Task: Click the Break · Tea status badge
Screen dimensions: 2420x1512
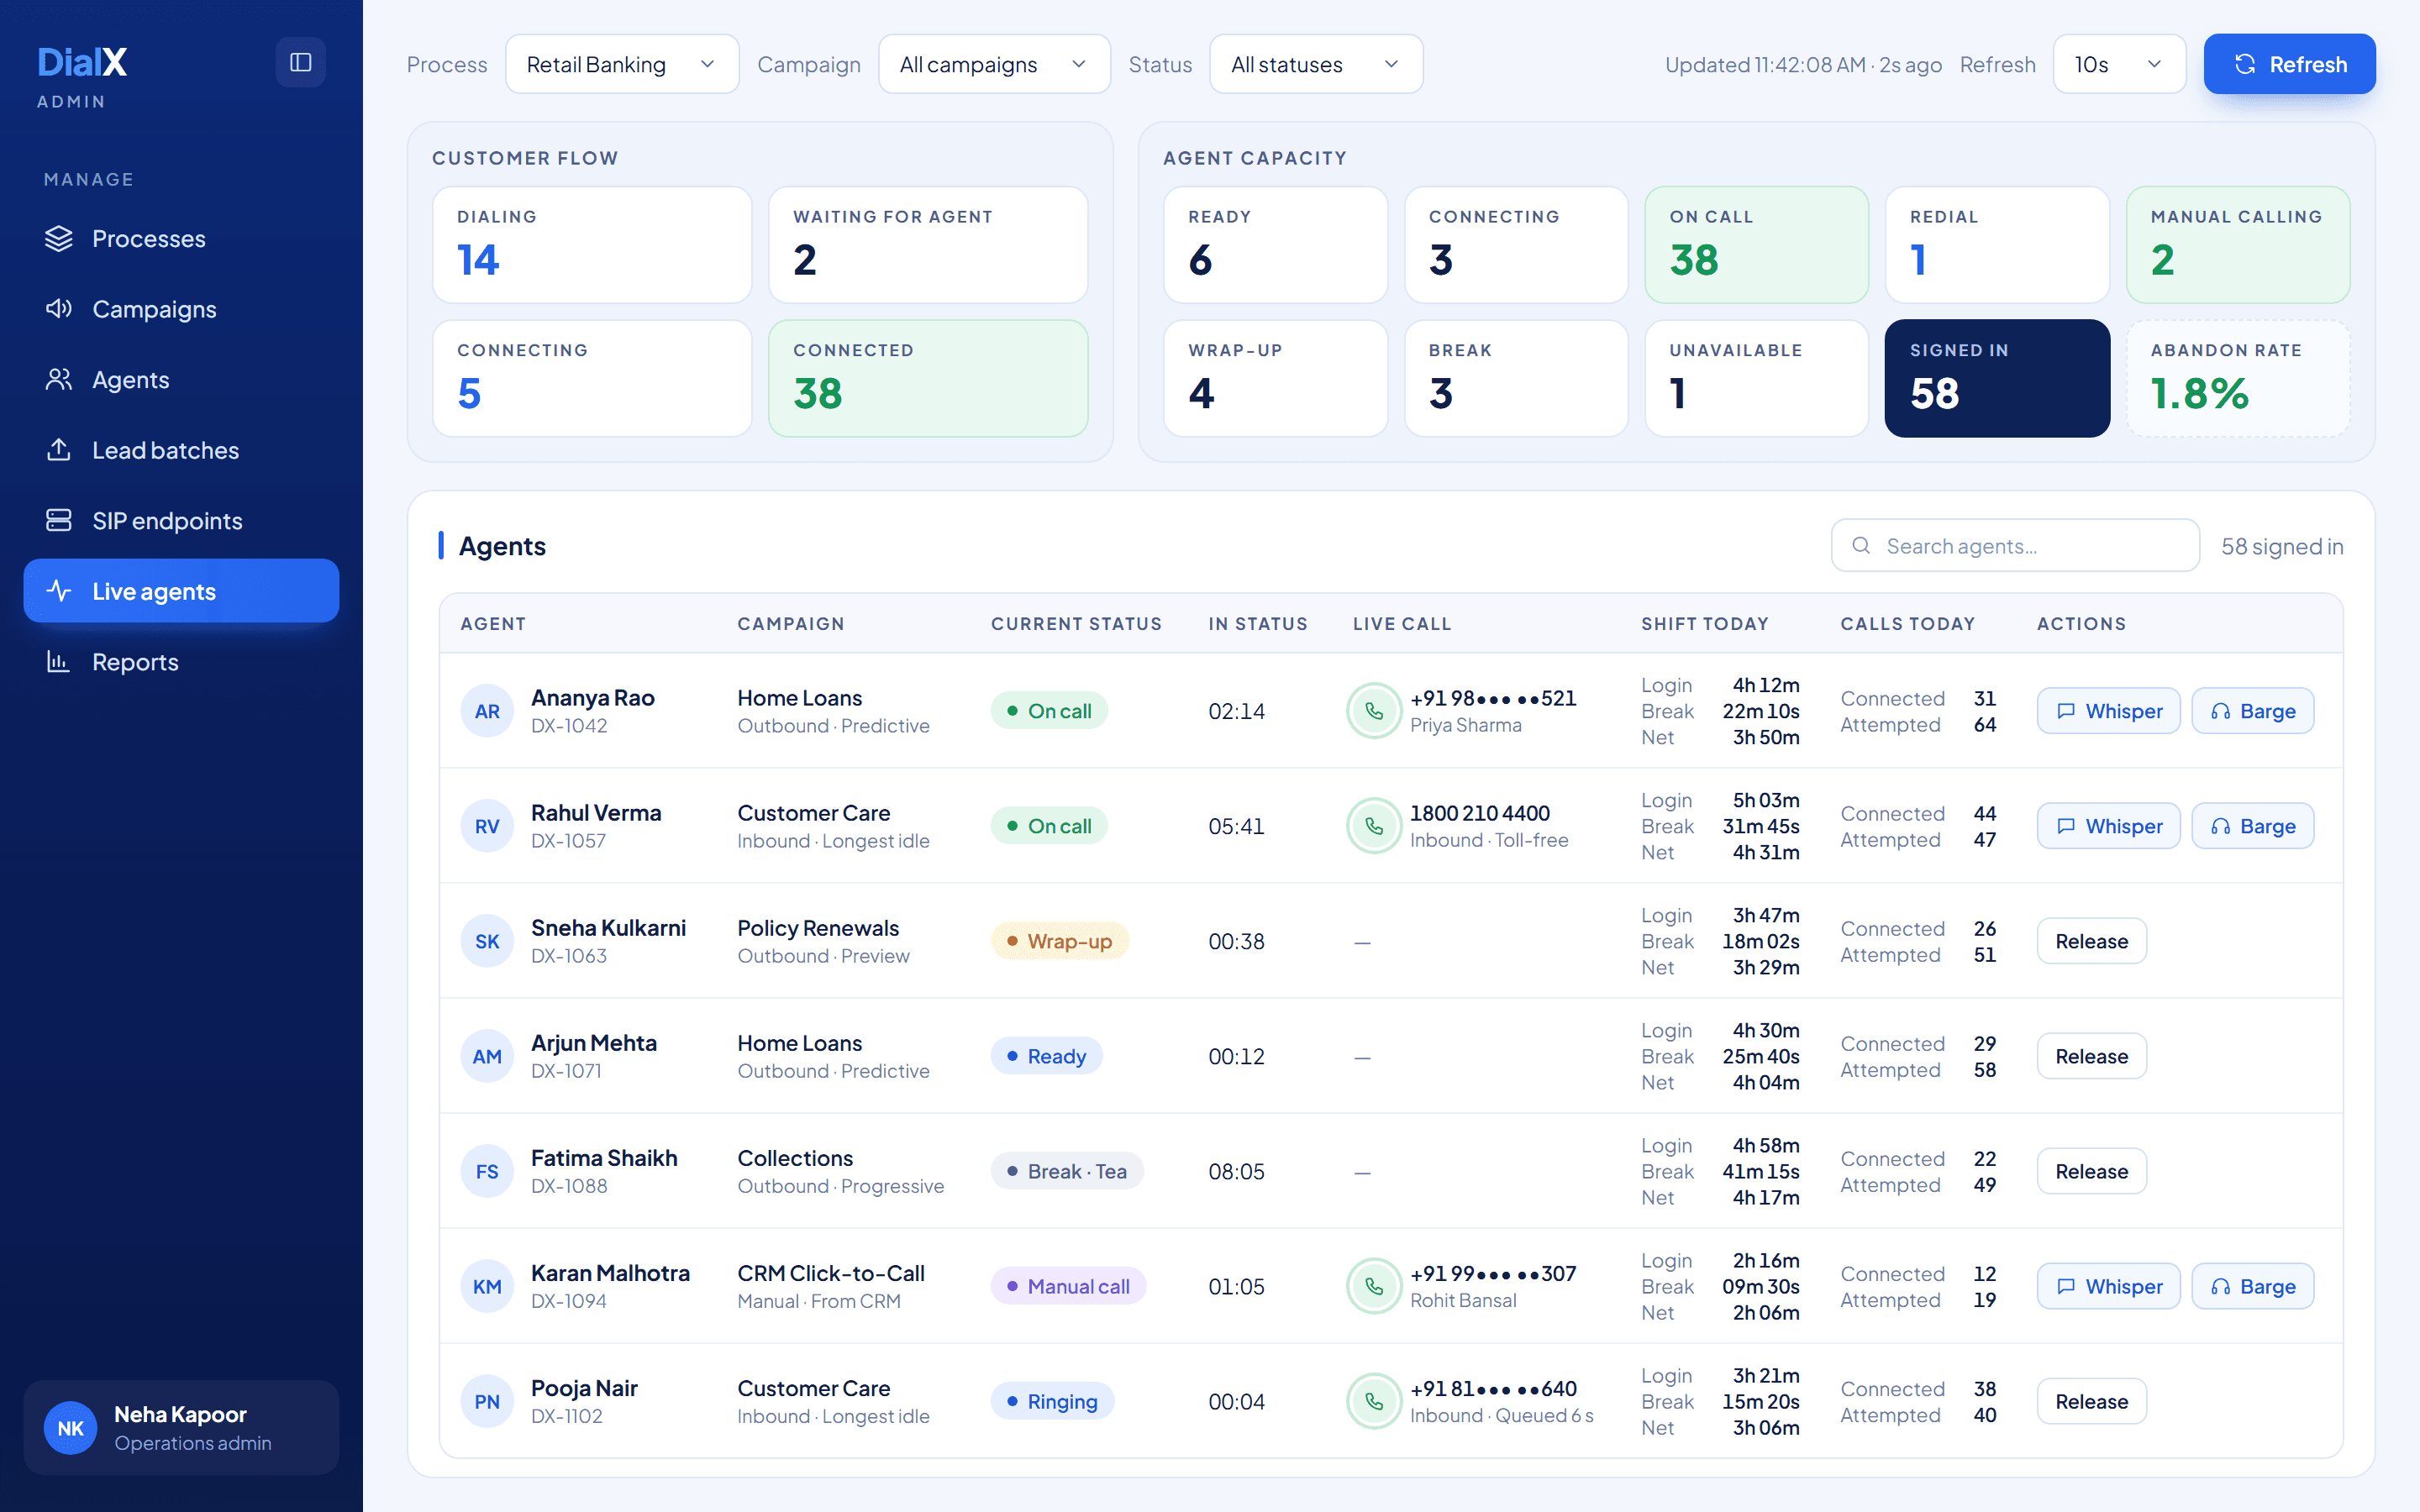Action: 1067,1171
